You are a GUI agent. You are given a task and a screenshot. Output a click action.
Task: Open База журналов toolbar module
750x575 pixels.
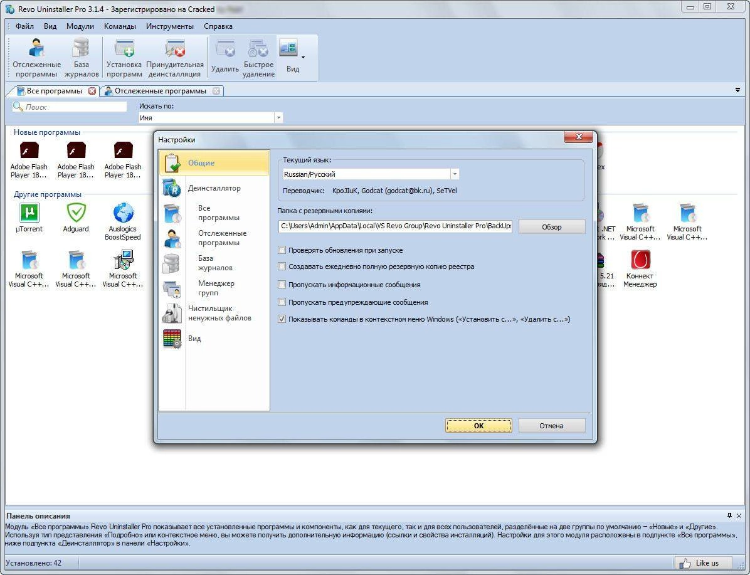[x=82, y=58]
